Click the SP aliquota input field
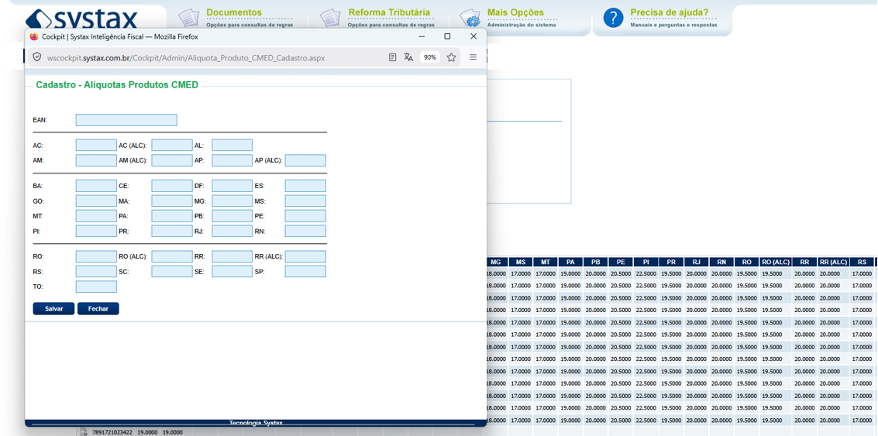Viewport: 878px width, 436px height. [x=305, y=272]
